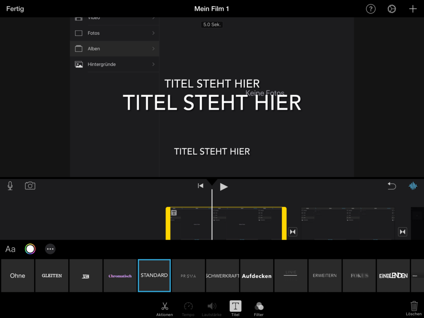Open the camera capture icon

click(30, 186)
